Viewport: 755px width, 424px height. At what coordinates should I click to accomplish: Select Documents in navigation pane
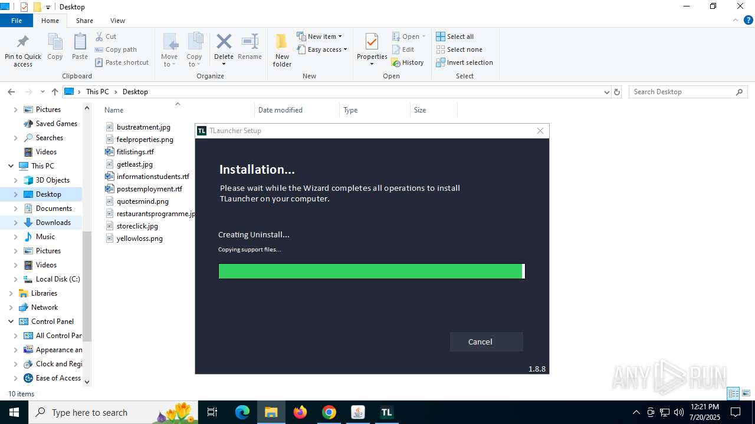pos(54,208)
